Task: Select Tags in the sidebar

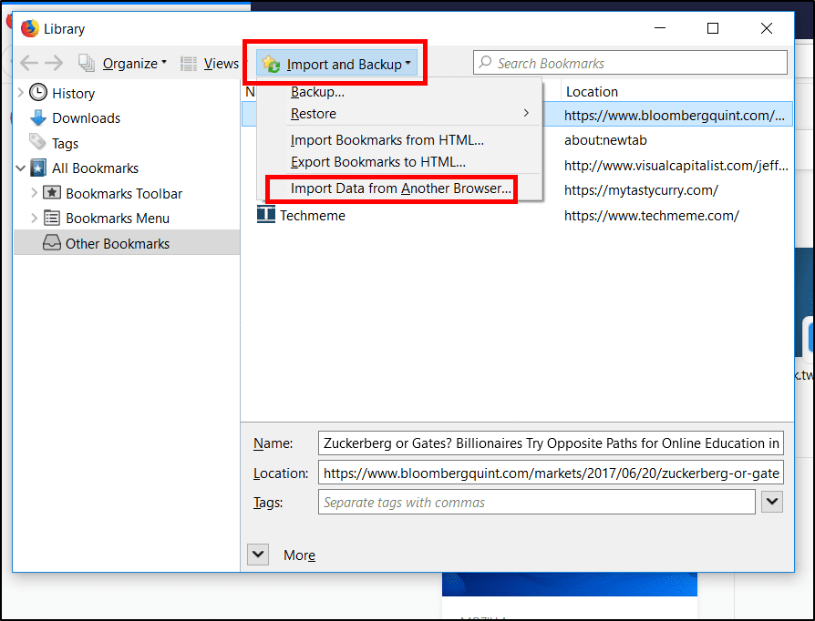Action: pos(65,143)
